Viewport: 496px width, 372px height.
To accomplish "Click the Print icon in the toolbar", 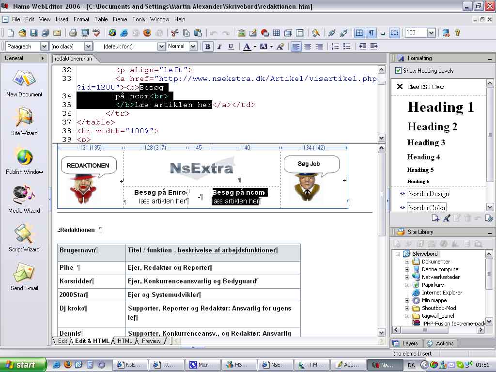I will [x=73, y=33].
